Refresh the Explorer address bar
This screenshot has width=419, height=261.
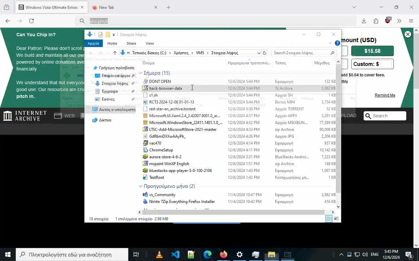click(x=264, y=53)
